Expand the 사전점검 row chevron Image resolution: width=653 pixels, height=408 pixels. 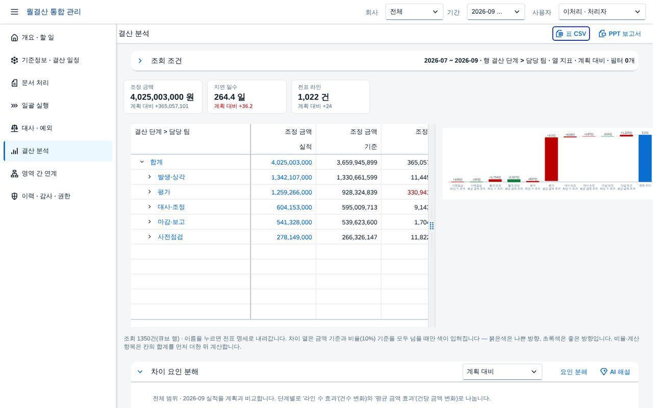(x=149, y=237)
